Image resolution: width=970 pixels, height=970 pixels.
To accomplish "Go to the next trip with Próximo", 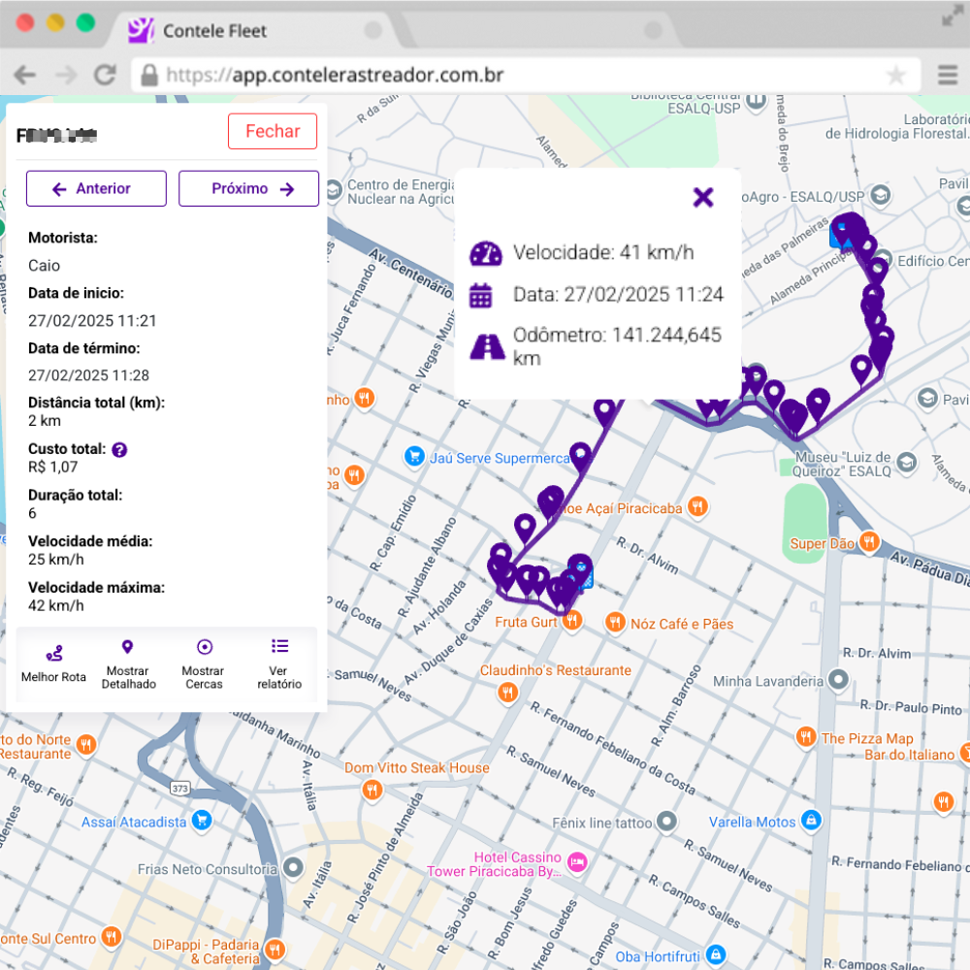I will [x=248, y=189].
